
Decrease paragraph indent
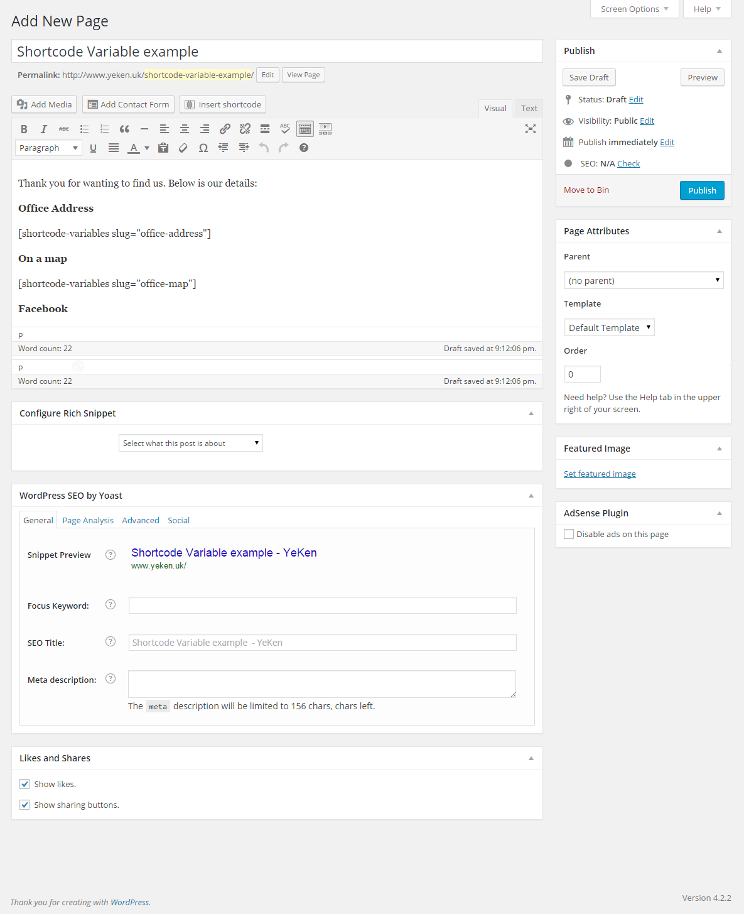click(224, 148)
